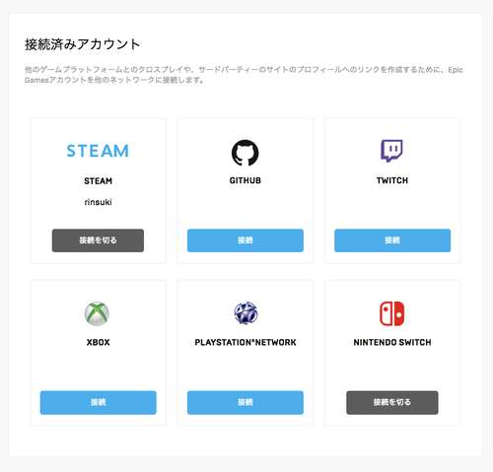Click the GITHUB card label
The width and height of the screenshot is (493, 472).
point(246,180)
